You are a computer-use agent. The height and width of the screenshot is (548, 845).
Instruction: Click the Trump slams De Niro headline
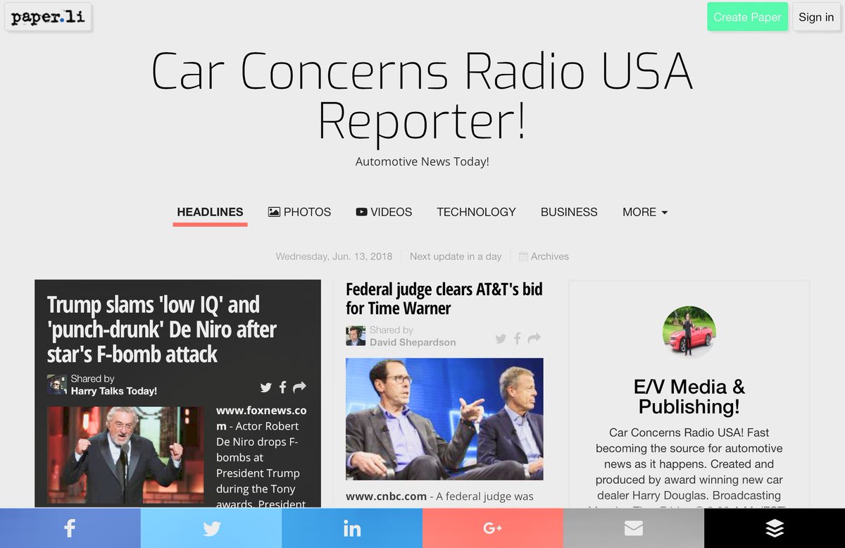[x=162, y=329]
